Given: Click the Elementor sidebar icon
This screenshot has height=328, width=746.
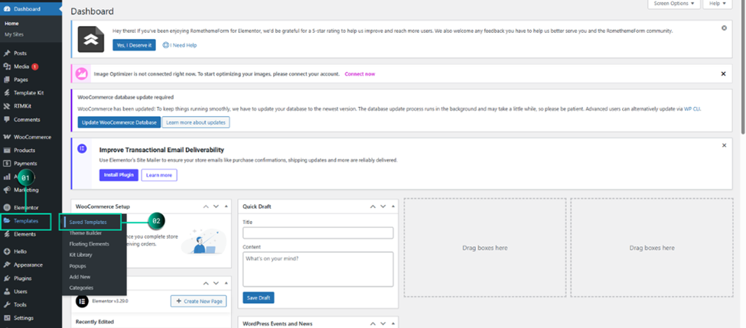Looking at the screenshot, I should coord(7,208).
